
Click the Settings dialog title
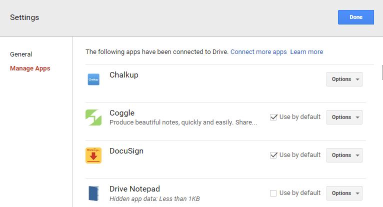coord(24,17)
